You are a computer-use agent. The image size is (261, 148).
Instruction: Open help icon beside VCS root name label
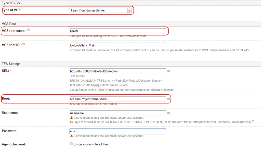pos(29,30)
